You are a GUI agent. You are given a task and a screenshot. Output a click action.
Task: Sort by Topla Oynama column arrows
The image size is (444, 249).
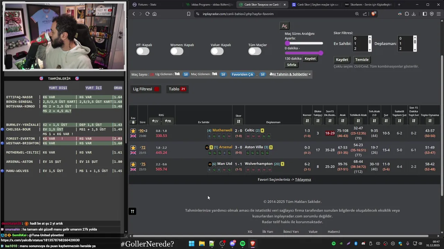coord(430,121)
